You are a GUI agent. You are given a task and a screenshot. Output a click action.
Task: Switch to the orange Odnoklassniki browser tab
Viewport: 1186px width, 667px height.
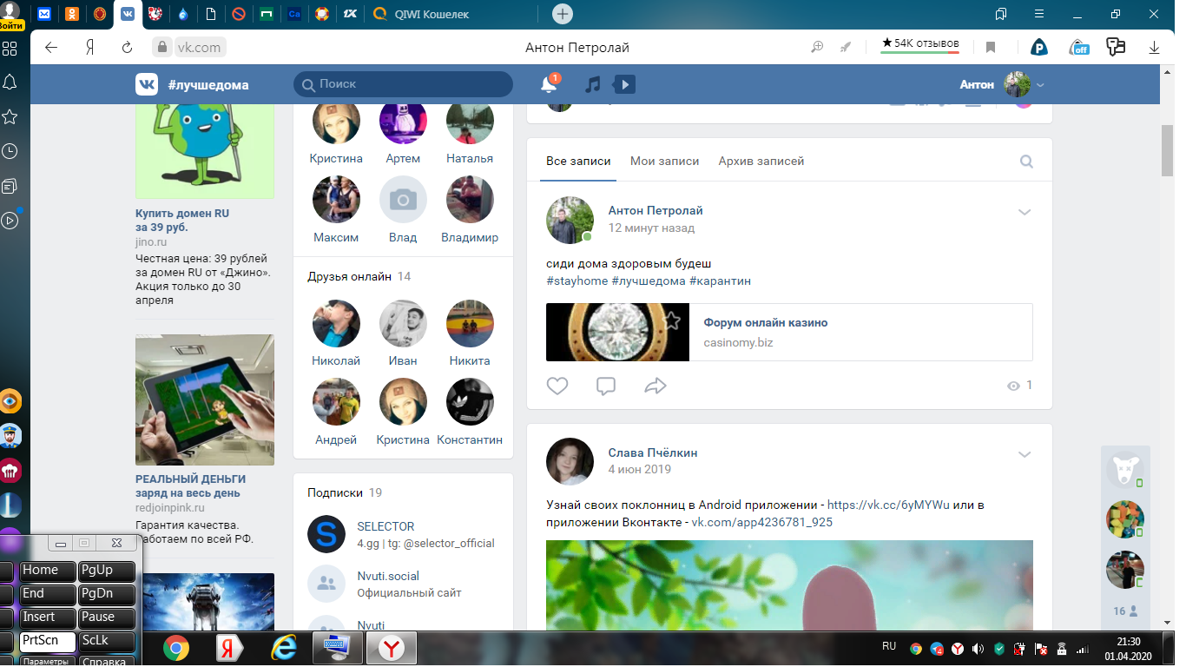72,14
